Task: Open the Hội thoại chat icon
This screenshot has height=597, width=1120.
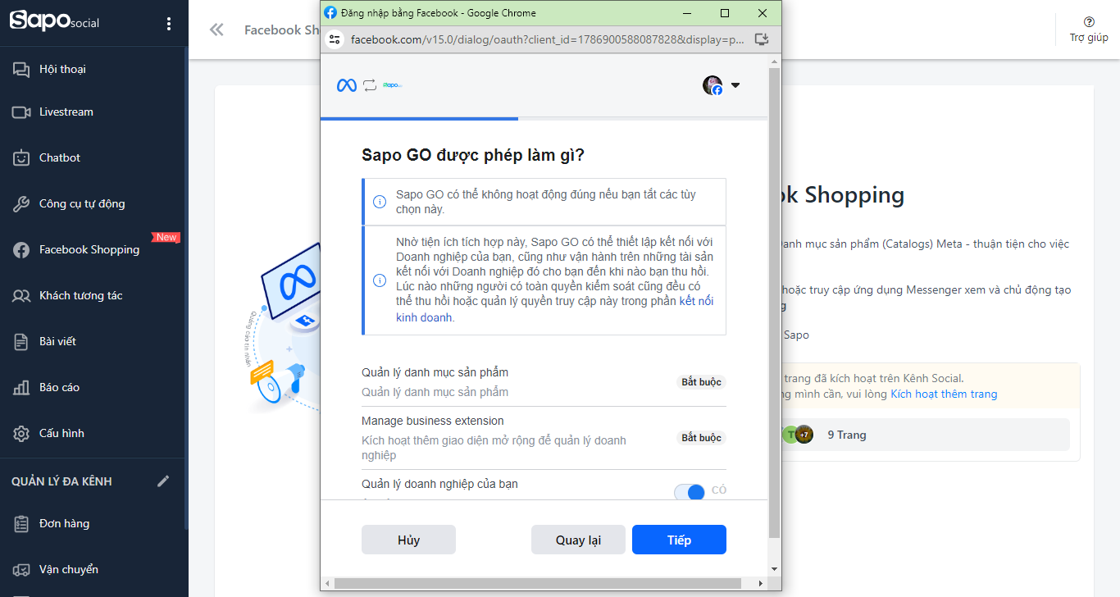Action: coord(21,70)
